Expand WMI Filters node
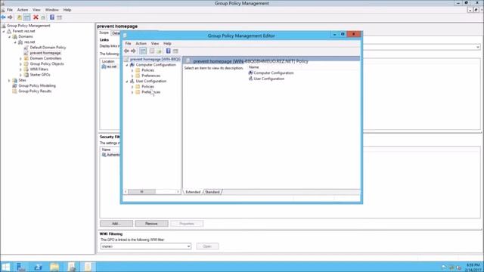The image size is (484, 272). 20,70
